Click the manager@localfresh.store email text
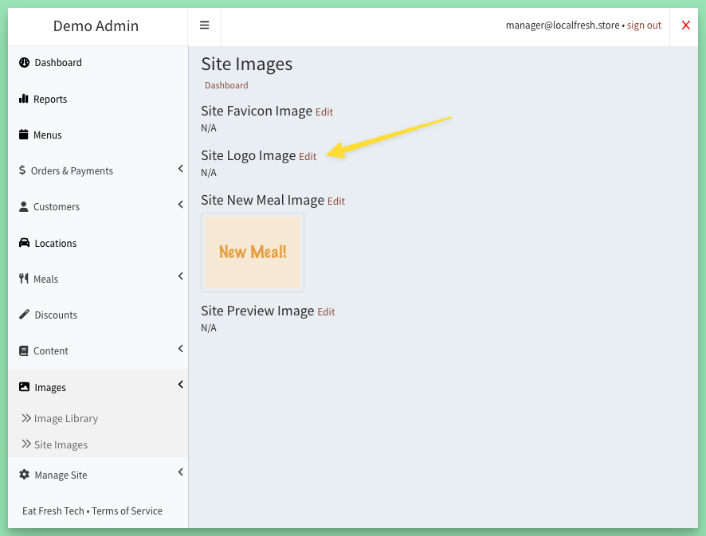The width and height of the screenshot is (706, 536). tap(563, 25)
